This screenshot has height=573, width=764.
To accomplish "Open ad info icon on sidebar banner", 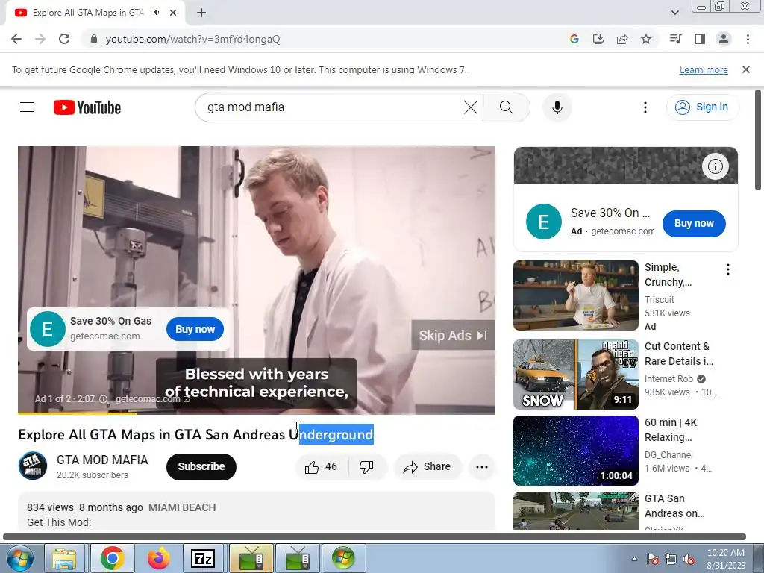I will click(x=715, y=166).
